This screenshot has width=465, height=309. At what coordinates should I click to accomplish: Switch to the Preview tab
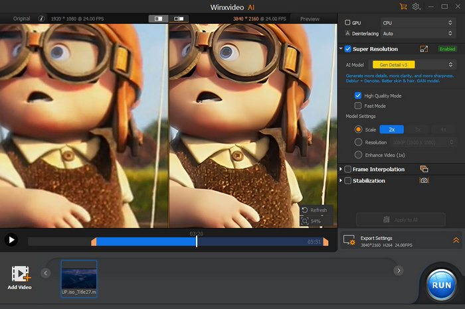point(310,19)
